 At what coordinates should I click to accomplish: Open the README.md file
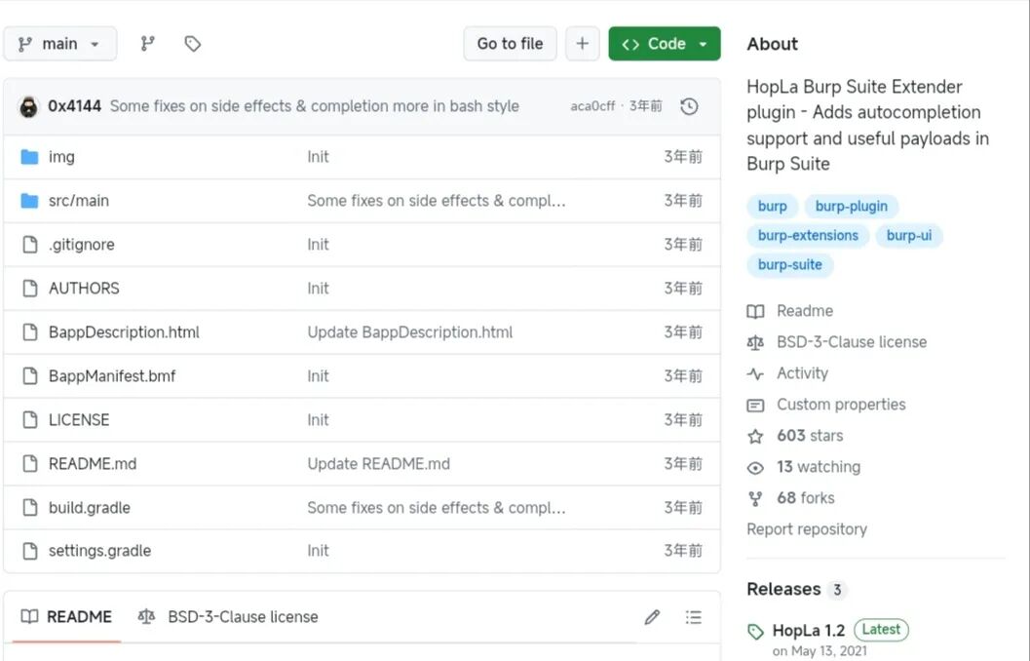93,464
